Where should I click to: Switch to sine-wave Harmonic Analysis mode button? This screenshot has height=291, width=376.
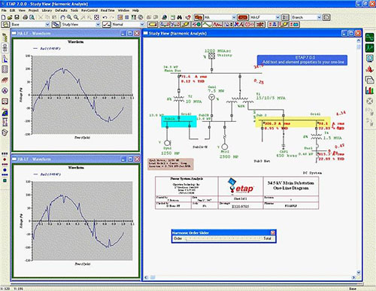207,24
